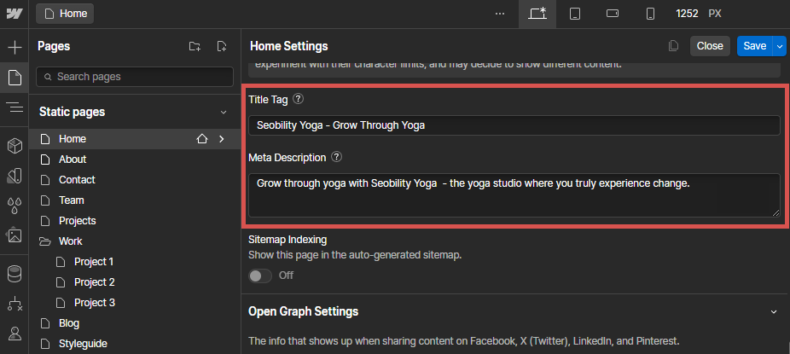790x354 pixels.
Task: Show help for Meta Description
Action: tap(336, 157)
